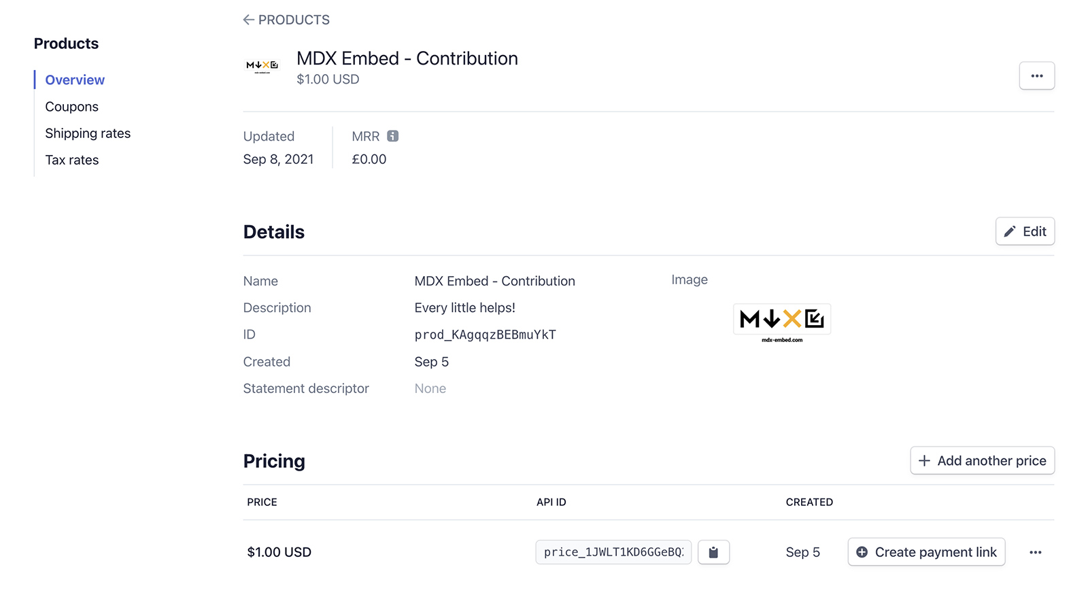The image size is (1088, 612).
Task: Click the Edit button in the Details section
Action: (x=1025, y=231)
